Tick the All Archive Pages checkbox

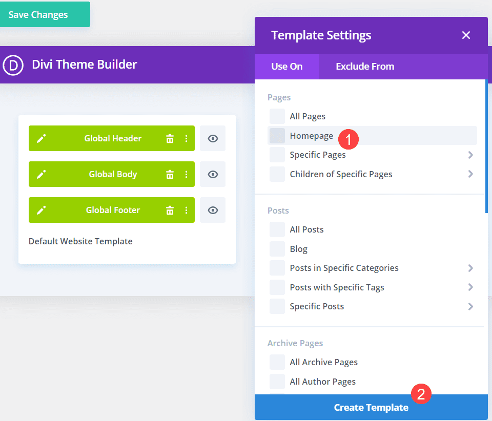[x=277, y=362]
